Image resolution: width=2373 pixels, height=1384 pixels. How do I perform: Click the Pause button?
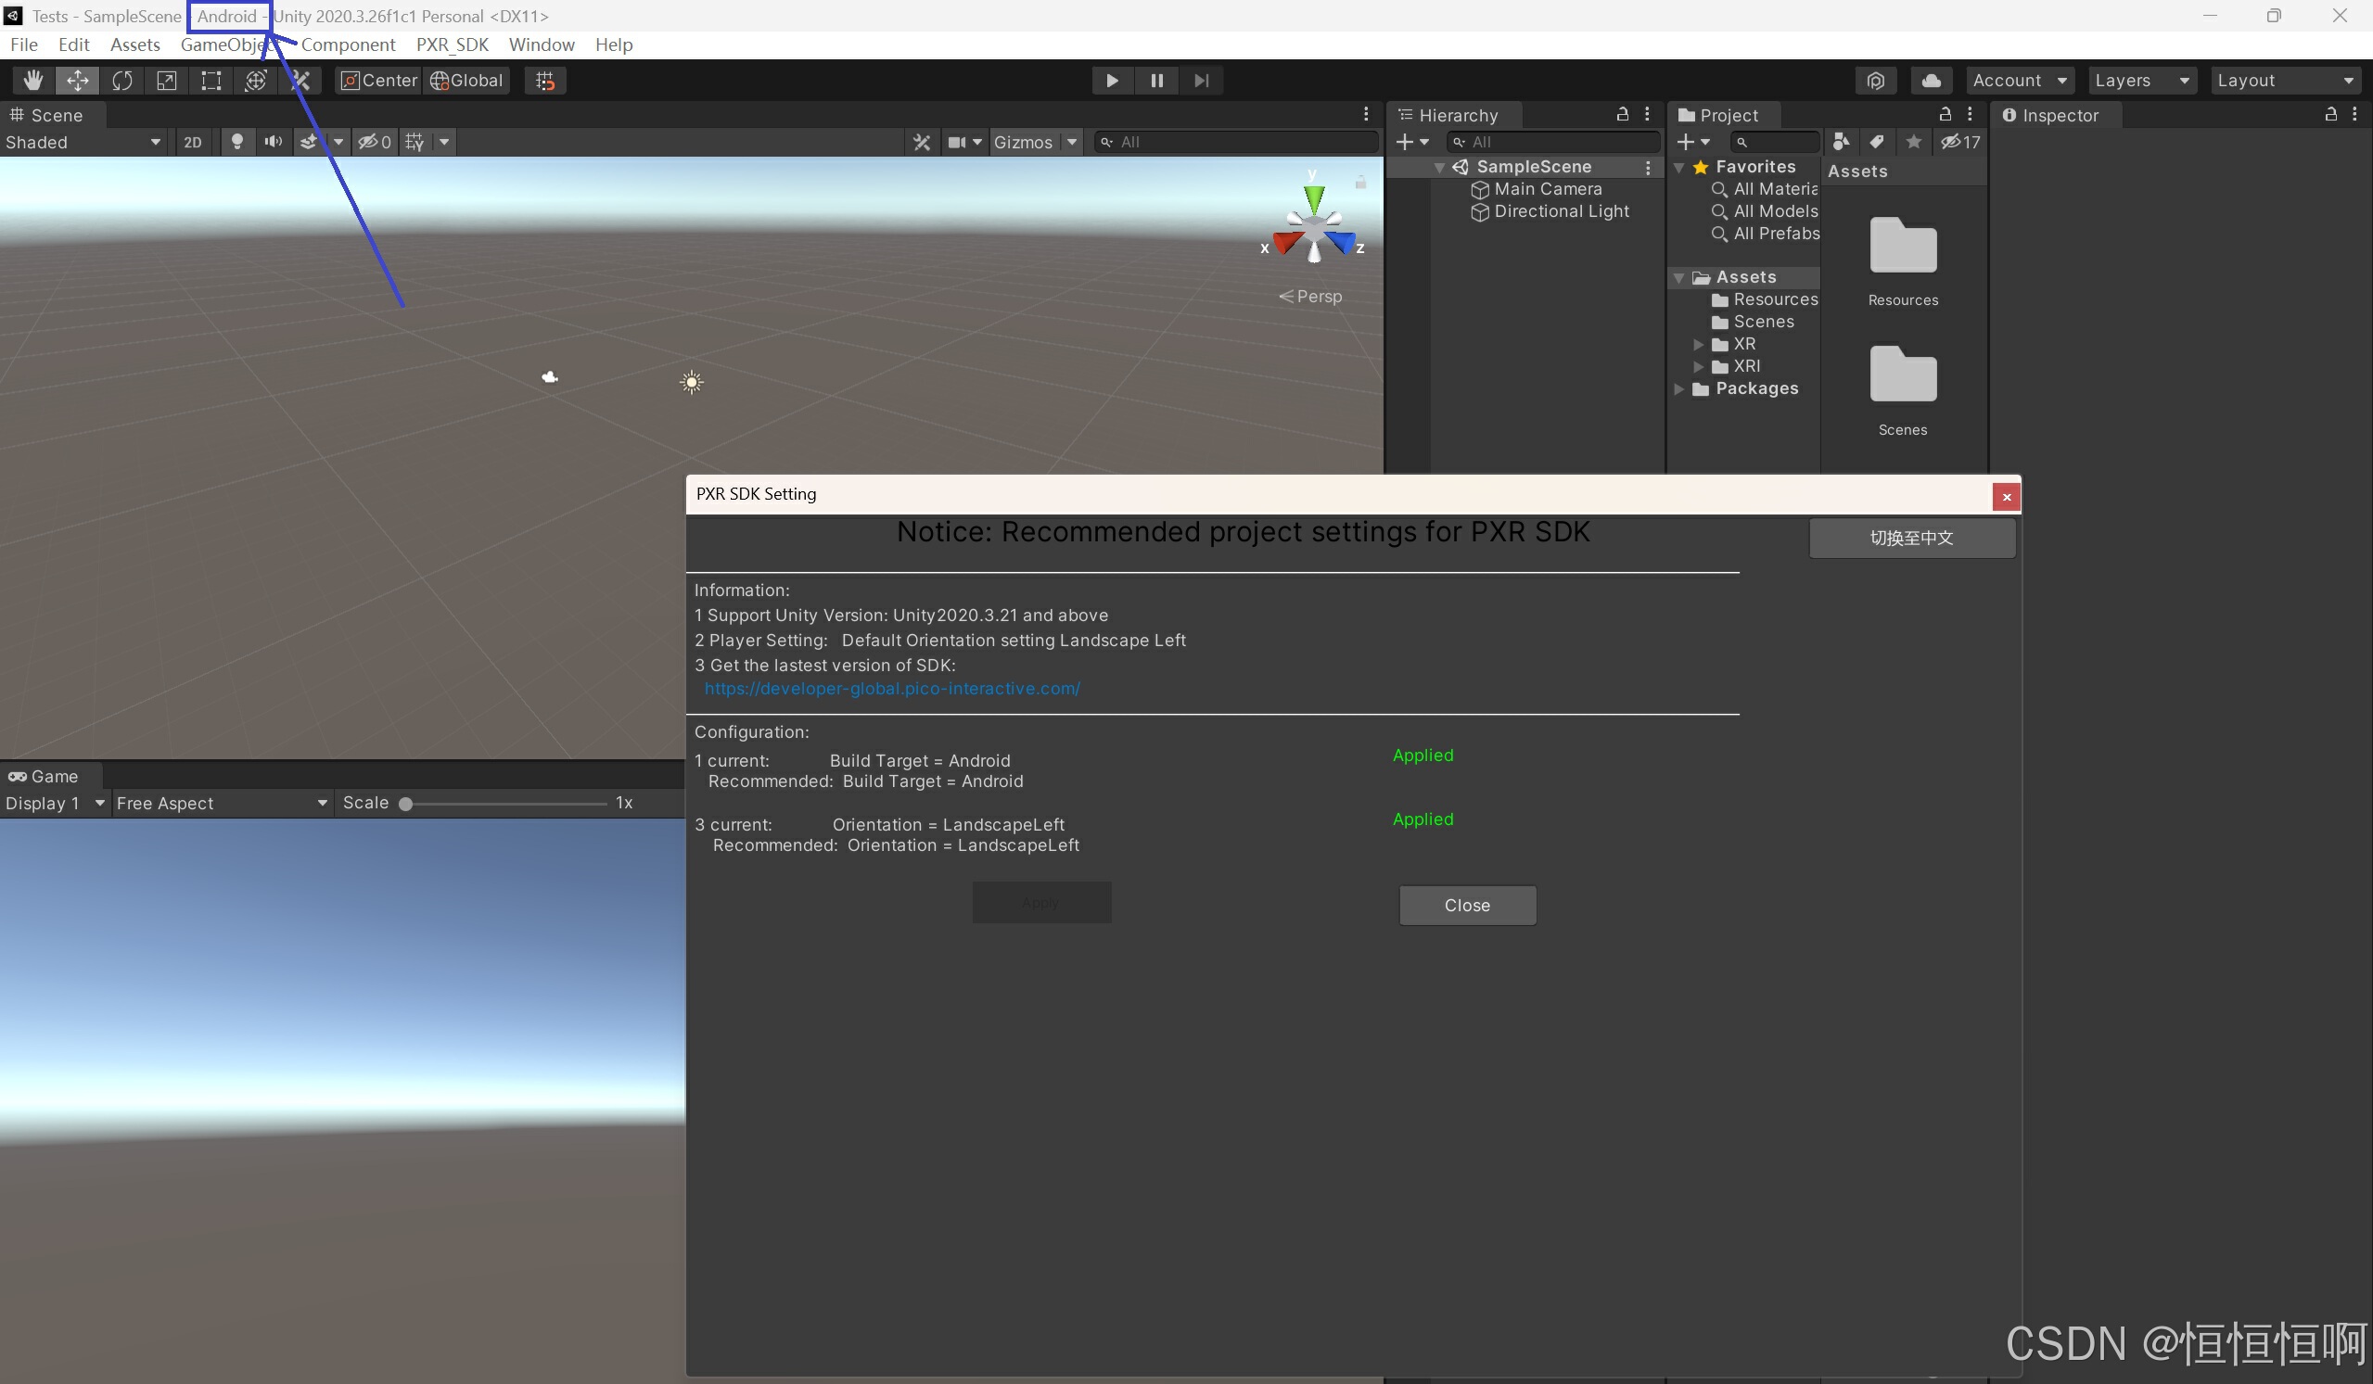tap(1156, 80)
